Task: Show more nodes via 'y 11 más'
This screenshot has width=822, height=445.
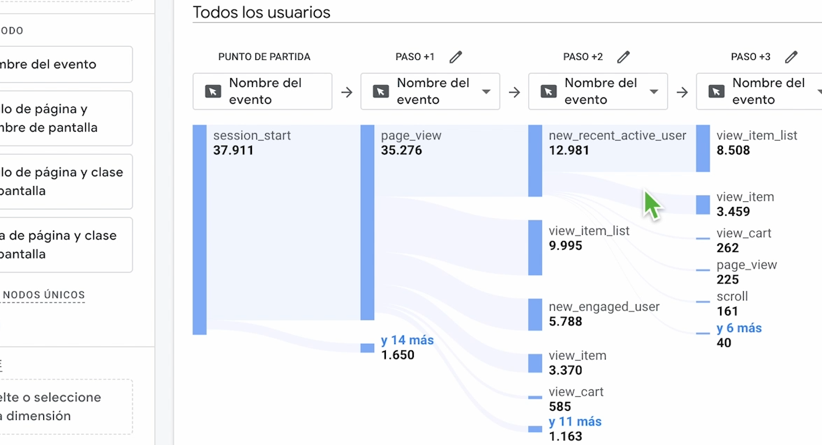Action: click(575, 421)
